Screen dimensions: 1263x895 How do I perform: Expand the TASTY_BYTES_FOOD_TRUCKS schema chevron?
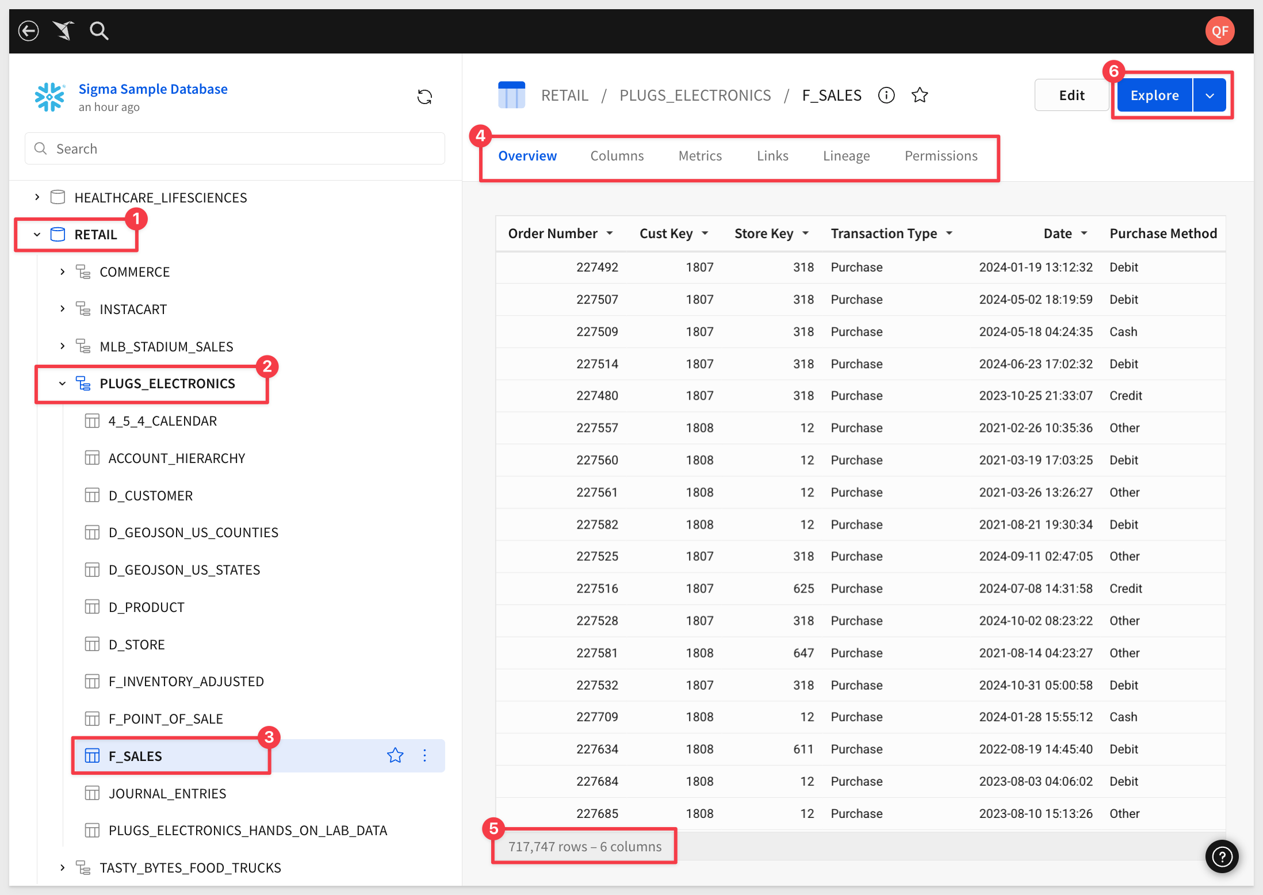[x=63, y=867]
